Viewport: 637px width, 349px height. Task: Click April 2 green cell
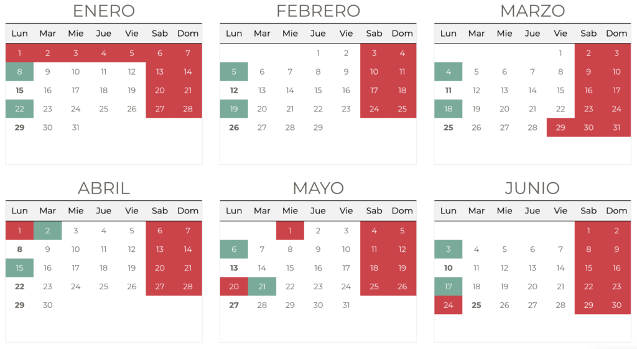click(47, 231)
